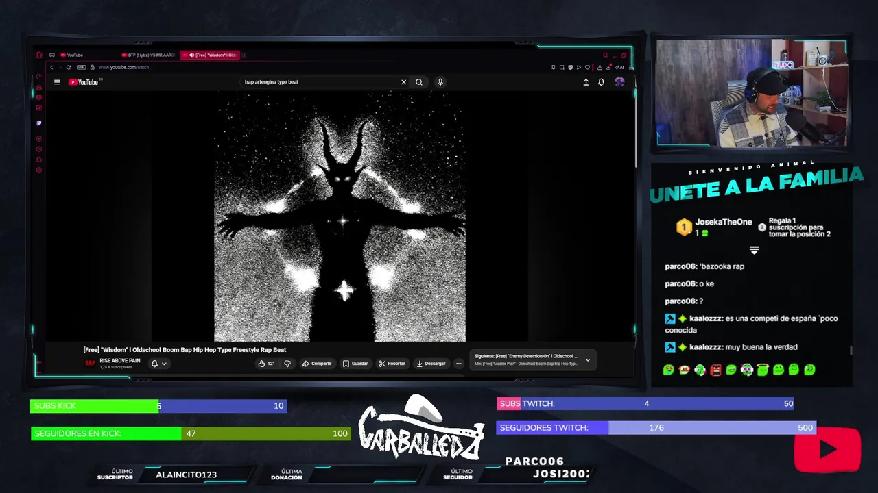Click the Compartir share button
Screen dimensions: 878x493
click(317, 364)
